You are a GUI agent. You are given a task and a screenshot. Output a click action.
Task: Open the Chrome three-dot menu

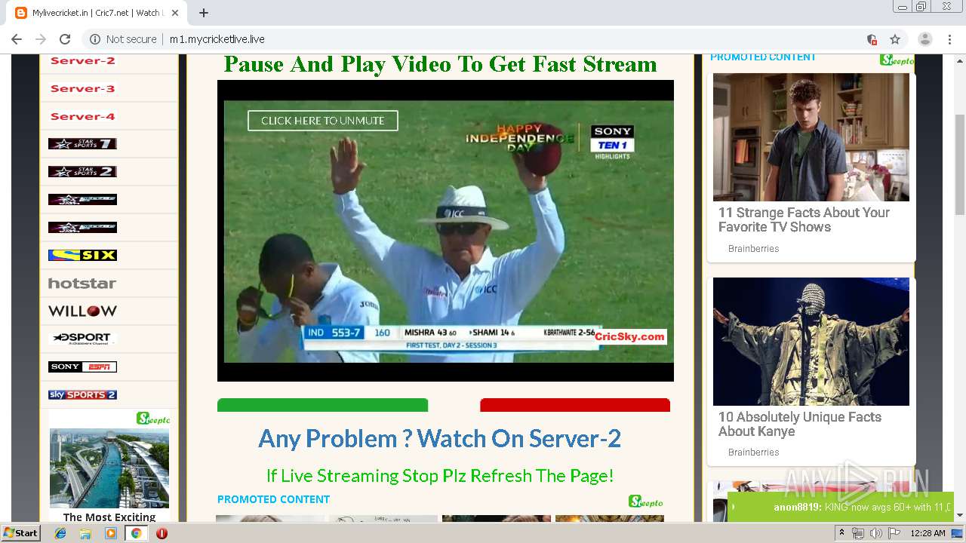click(949, 39)
